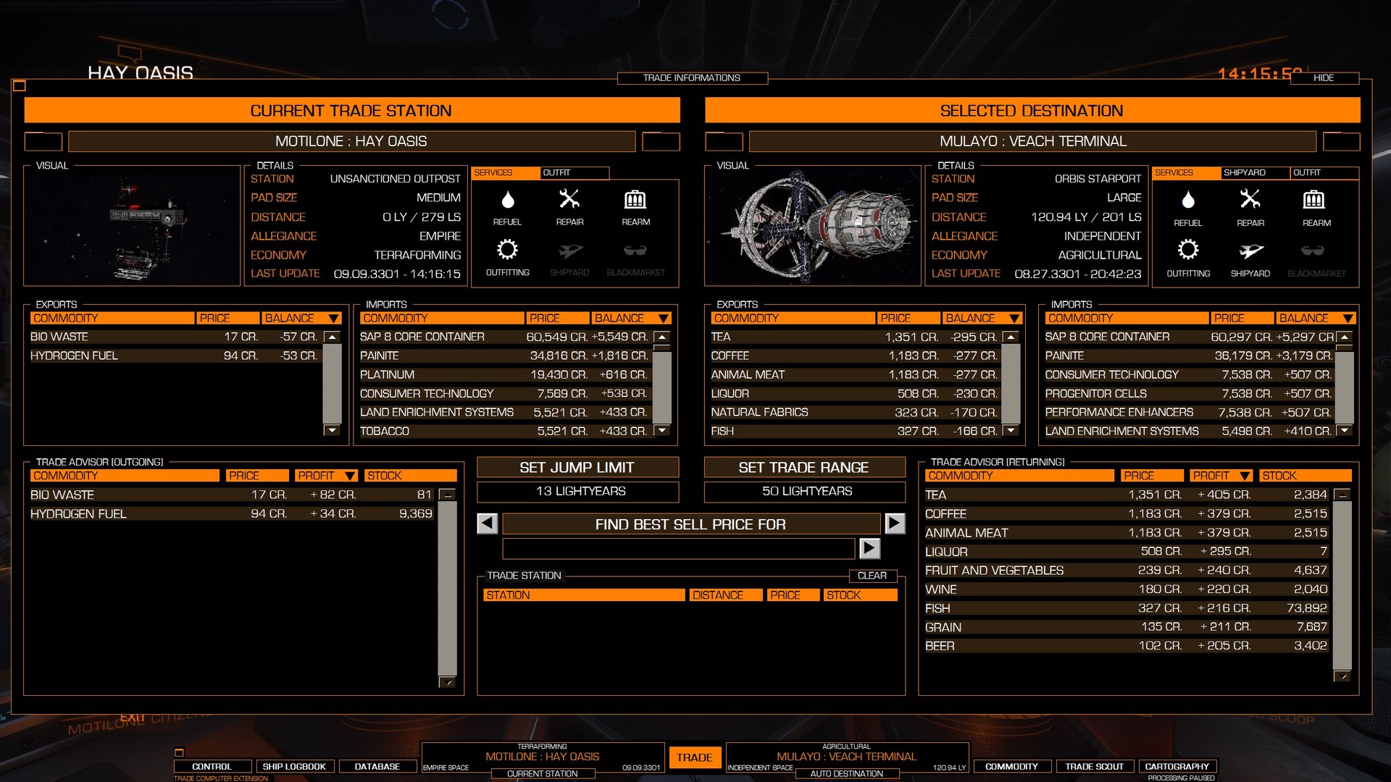Screen dimensions: 1391x782
Task: Click 13 Lightyears jump limit value
Action: pyautogui.click(x=577, y=492)
